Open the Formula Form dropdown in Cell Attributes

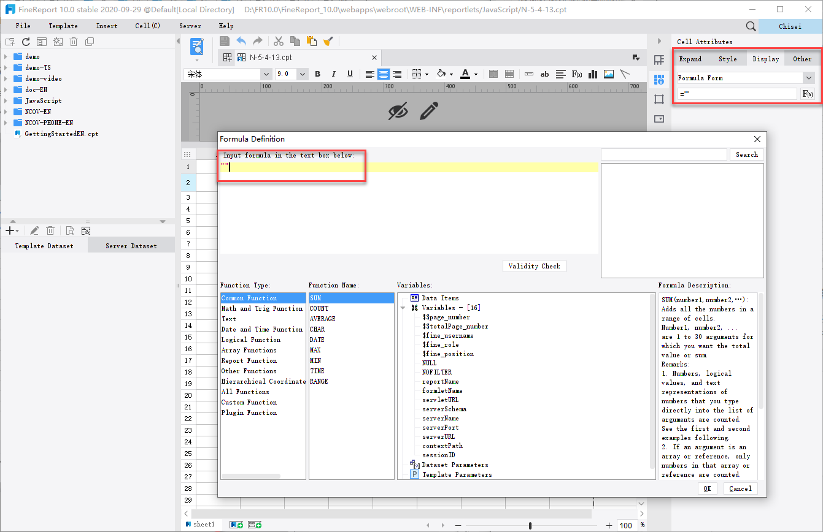(x=809, y=78)
